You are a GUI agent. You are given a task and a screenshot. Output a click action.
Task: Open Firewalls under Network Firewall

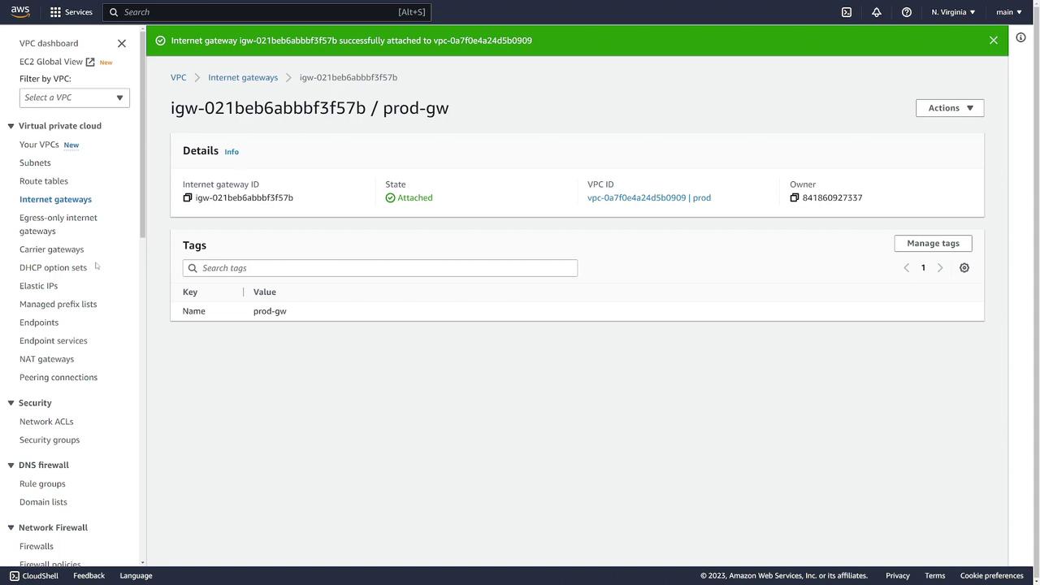point(37,546)
